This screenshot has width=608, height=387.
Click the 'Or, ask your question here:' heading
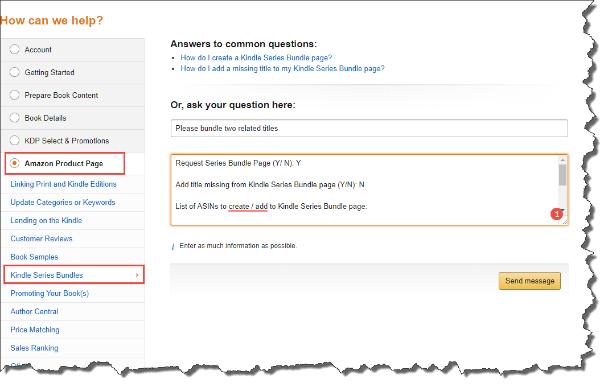tap(233, 105)
